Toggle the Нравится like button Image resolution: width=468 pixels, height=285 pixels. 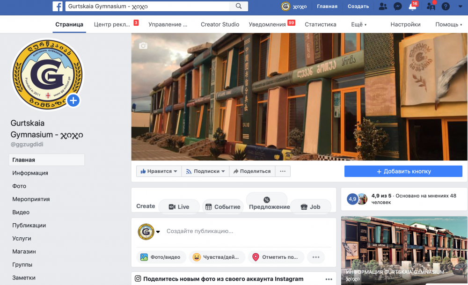tap(159, 171)
